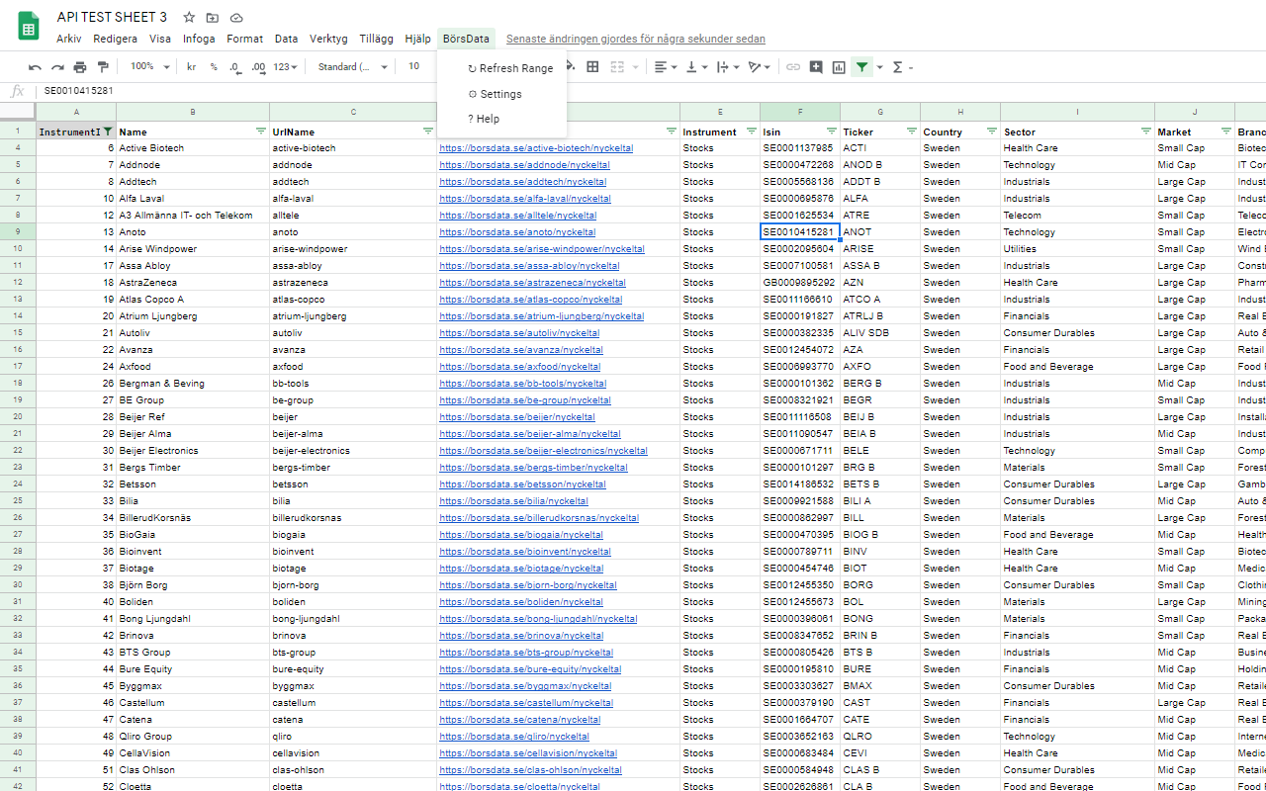Select the Name cell 'Castellum'
The image size is (1266, 791).
click(x=193, y=703)
